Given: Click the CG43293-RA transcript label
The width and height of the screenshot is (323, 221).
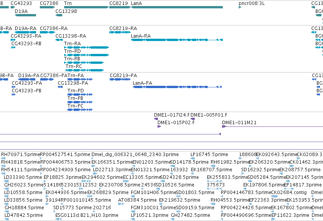Looking at the screenshot, I should pos(26,36).
